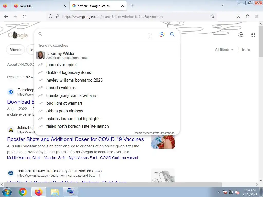Select airbus paris airshow suggestion
This screenshot has height=197, width=263.
tap(107, 111)
